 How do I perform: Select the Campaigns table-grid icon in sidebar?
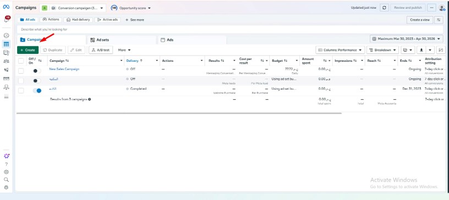[6, 44]
